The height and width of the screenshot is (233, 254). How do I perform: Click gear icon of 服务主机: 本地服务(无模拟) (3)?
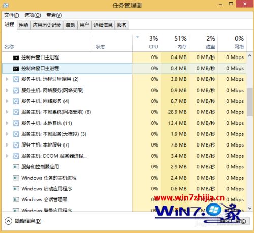(x=16, y=134)
